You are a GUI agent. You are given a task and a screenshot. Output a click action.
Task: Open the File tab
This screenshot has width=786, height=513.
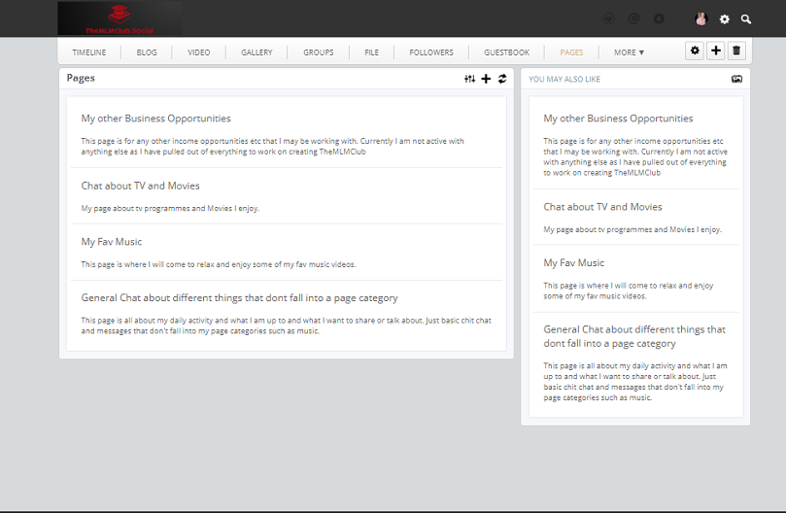tap(371, 52)
